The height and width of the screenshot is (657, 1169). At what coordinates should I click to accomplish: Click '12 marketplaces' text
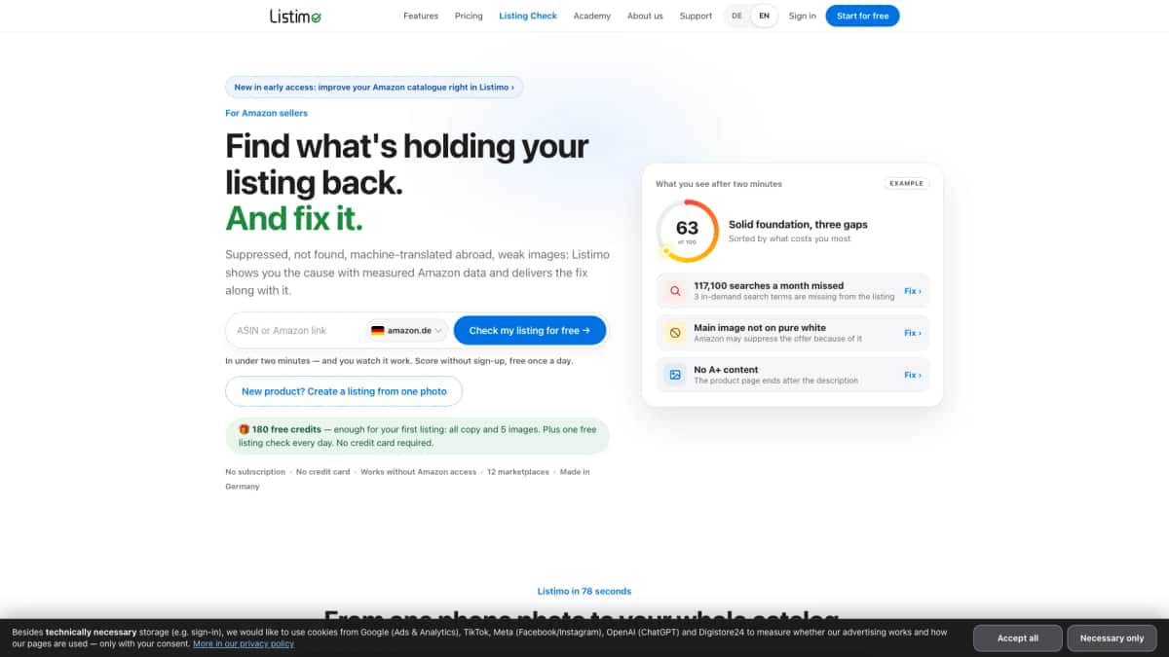point(520,472)
